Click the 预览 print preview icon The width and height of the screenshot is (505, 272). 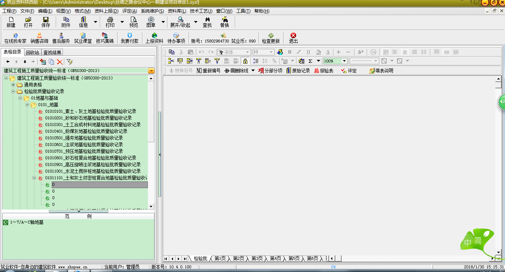click(133, 22)
